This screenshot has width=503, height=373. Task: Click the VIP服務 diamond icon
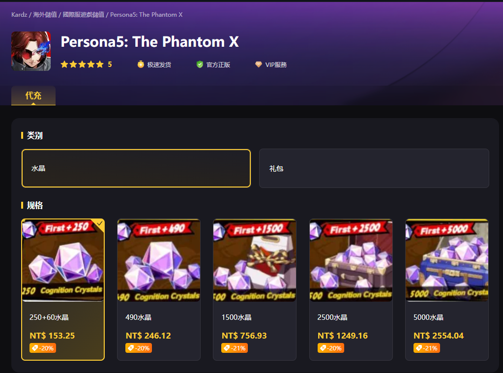click(x=259, y=64)
